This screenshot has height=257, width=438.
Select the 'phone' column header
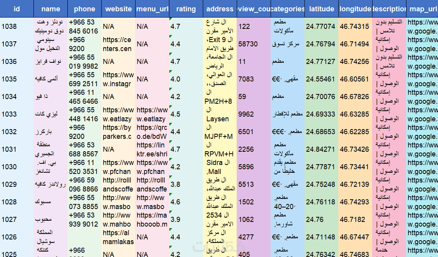tap(84, 9)
